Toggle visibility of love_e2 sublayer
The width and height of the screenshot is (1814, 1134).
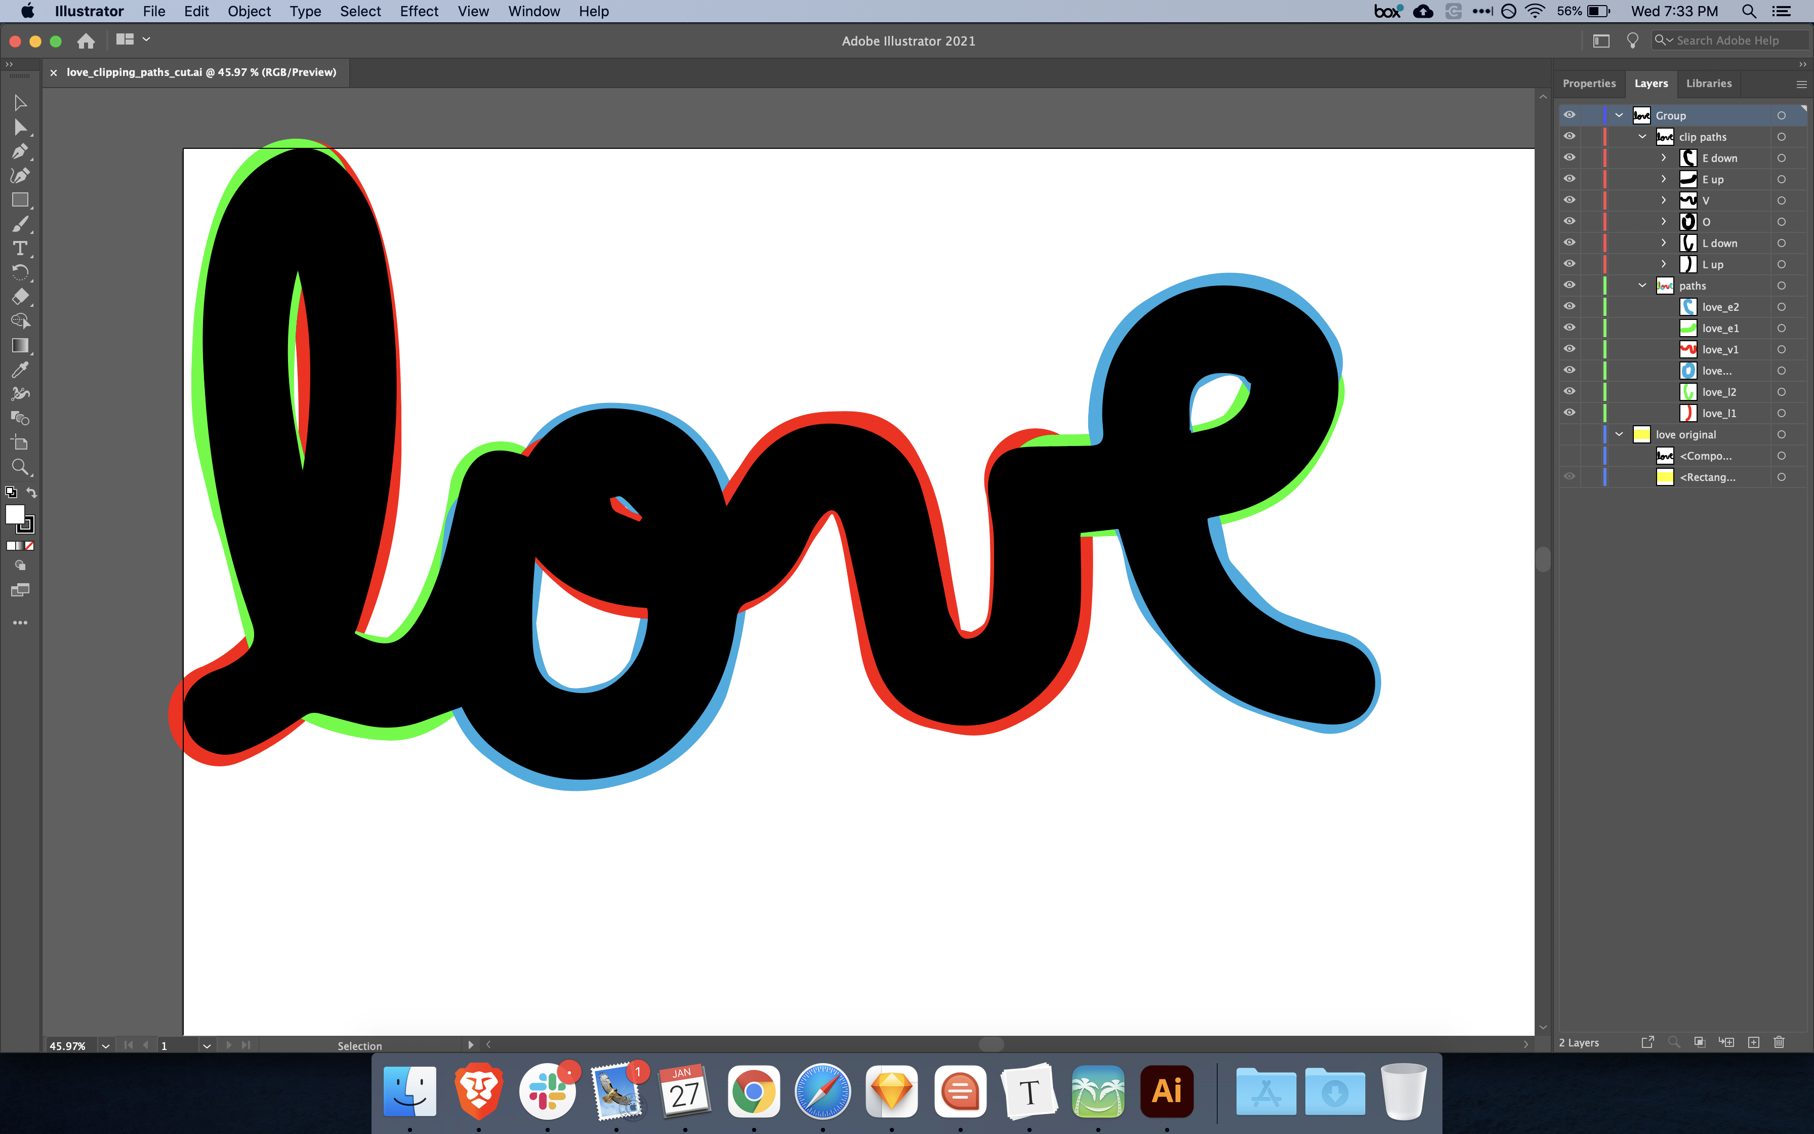[x=1571, y=306]
